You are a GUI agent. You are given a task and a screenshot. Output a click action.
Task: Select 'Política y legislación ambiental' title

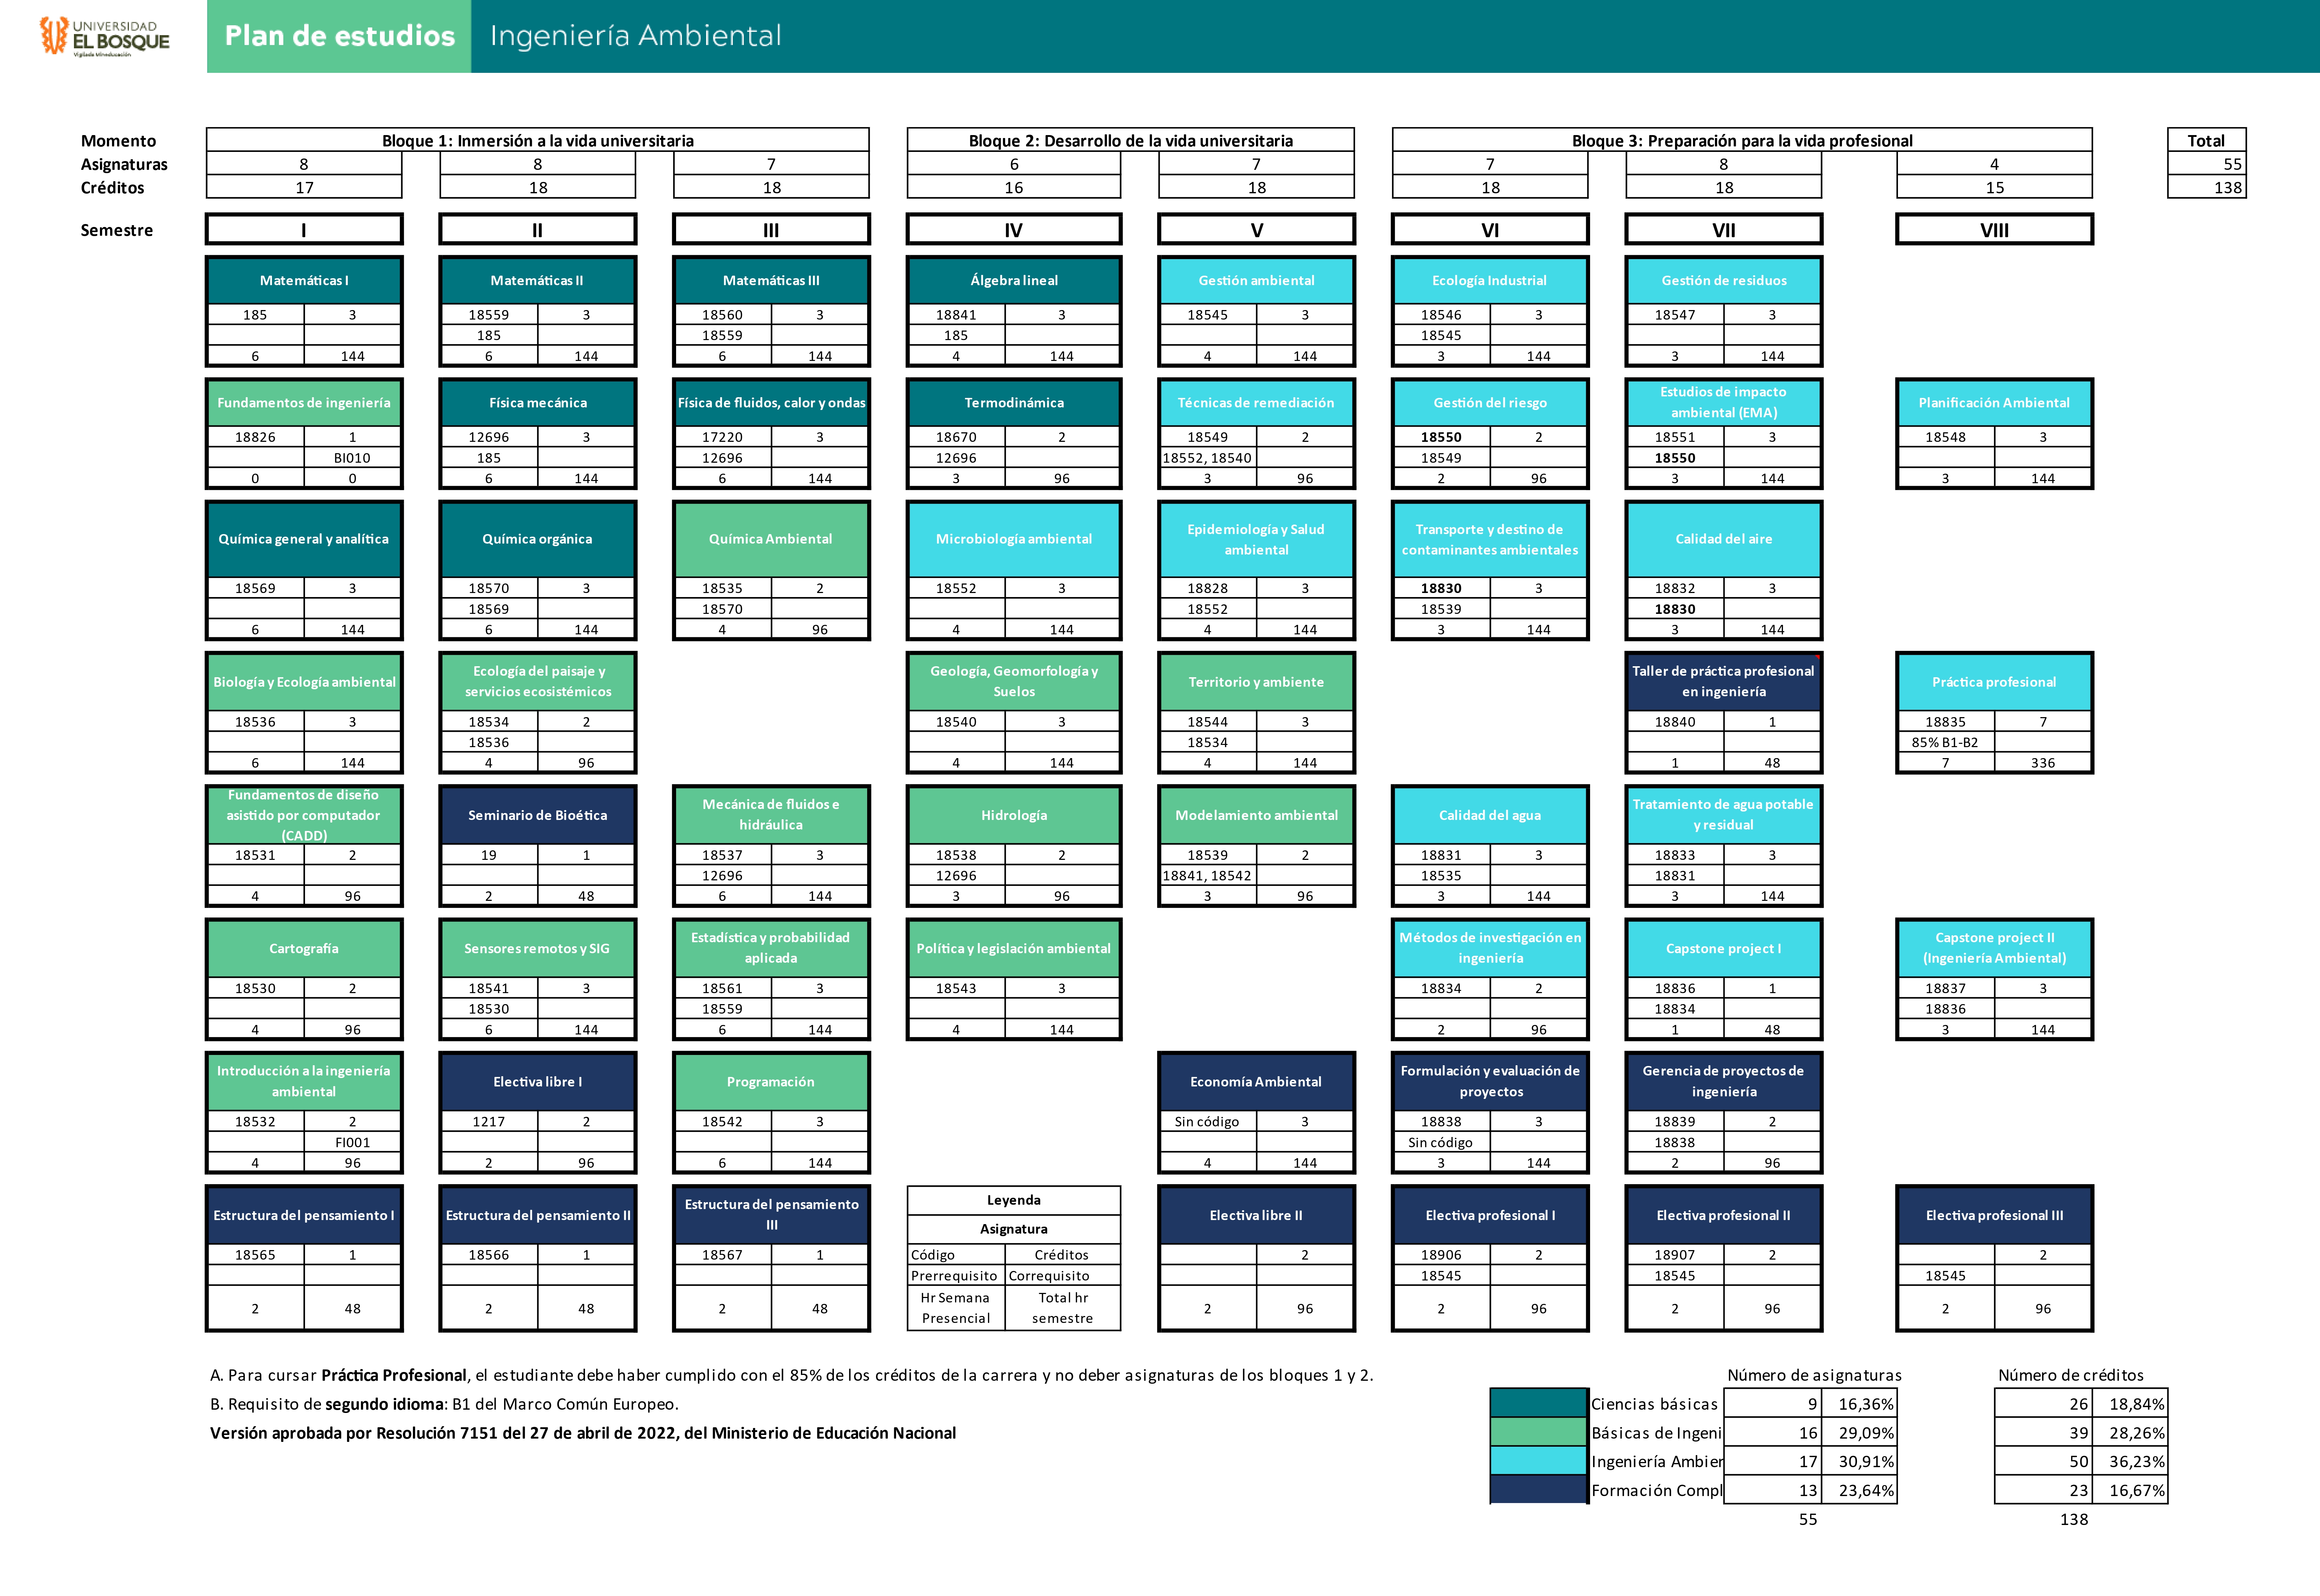1014,948
